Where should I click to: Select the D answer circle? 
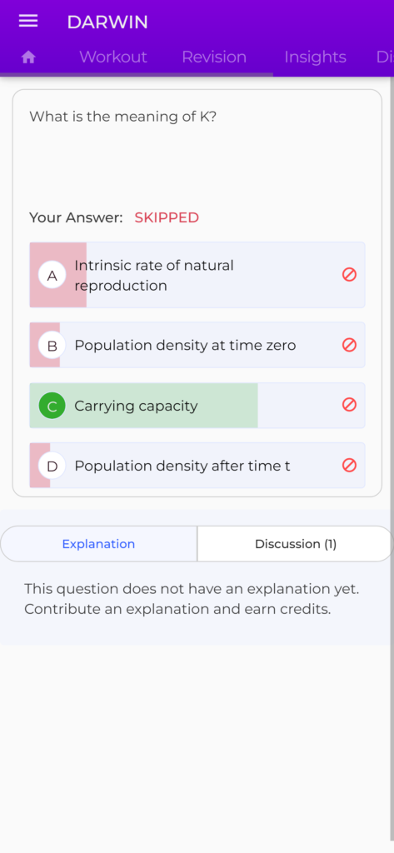pyautogui.click(x=52, y=466)
